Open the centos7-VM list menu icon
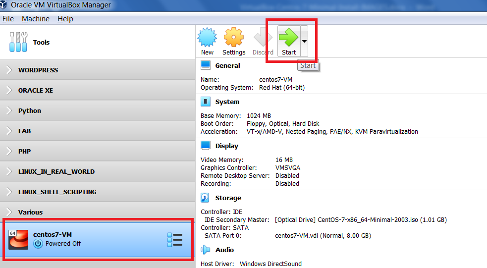The image size is (487, 268). (x=174, y=240)
